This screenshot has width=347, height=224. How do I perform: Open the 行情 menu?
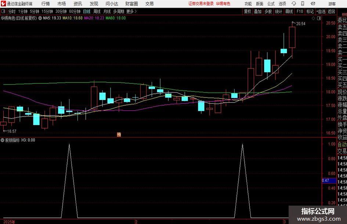coord(46,4)
